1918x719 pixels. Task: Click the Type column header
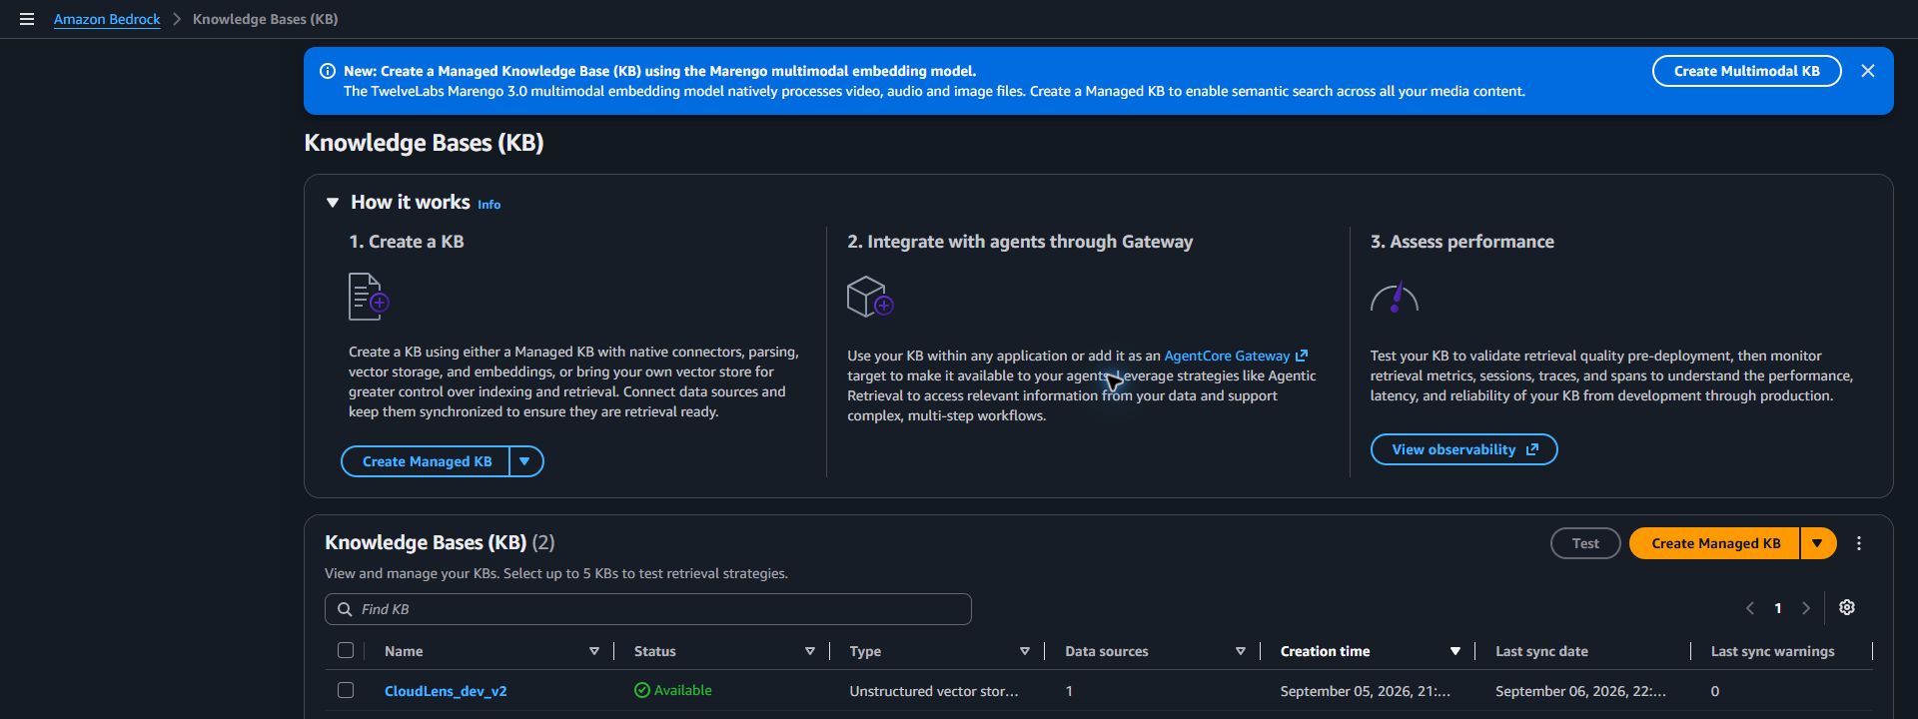(x=865, y=651)
